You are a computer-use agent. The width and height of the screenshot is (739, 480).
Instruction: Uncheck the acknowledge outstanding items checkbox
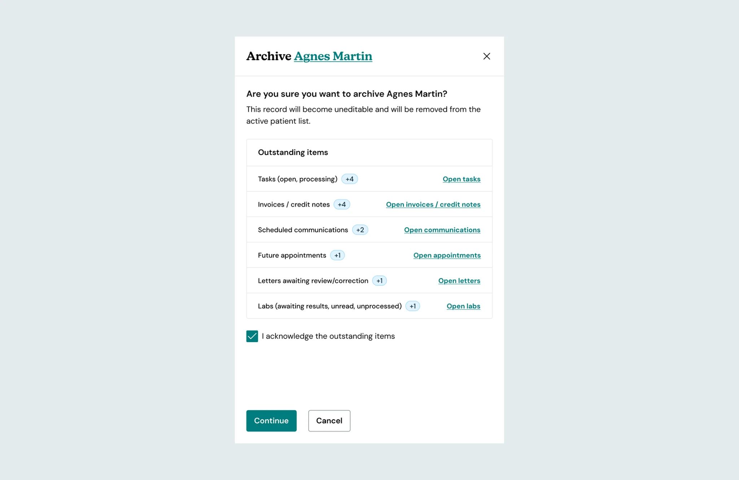point(252,336)
